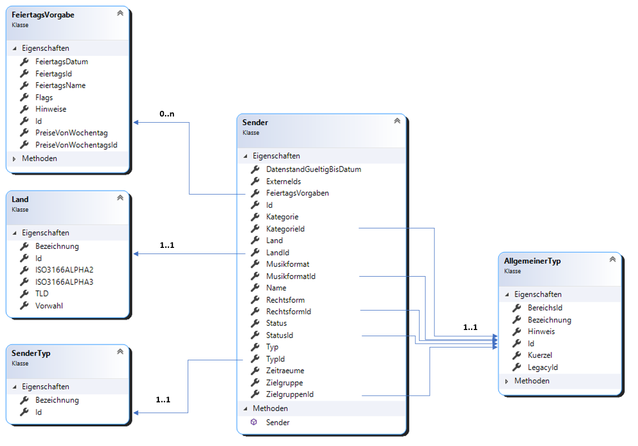Collapse the Land class box chevron
638x446 pixels.
point(120,198)
